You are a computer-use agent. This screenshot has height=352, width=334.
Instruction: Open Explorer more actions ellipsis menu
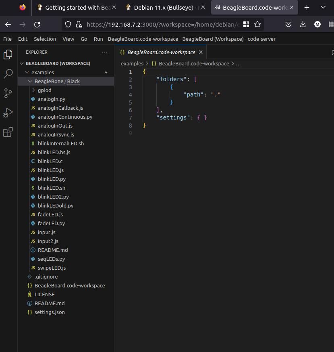(105, 52)
